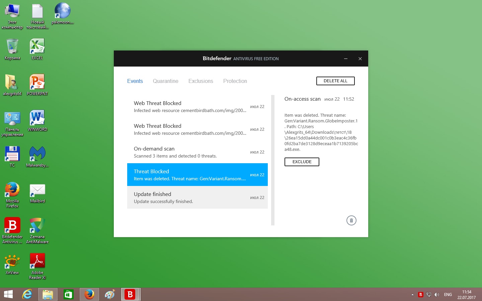Open the network tray icon
Viewport: 482px width, 301px height.
pyautogui.click(x=429, y=295)
